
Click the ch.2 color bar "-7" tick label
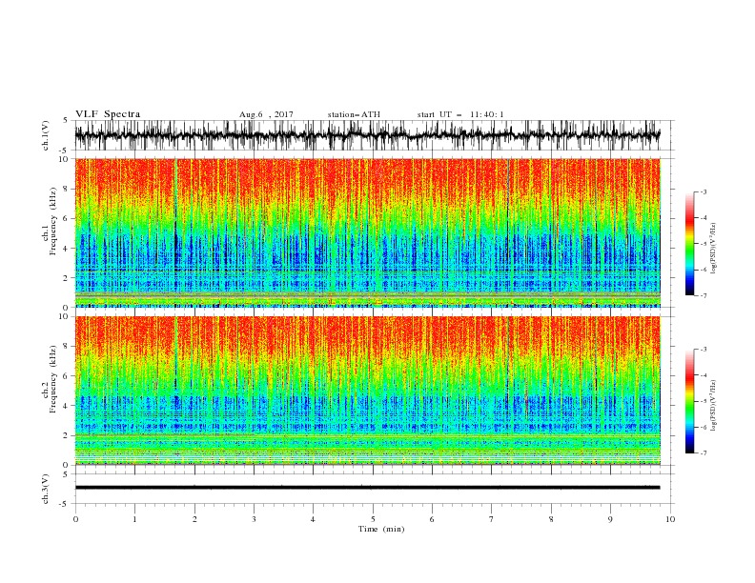pos(704,453)
